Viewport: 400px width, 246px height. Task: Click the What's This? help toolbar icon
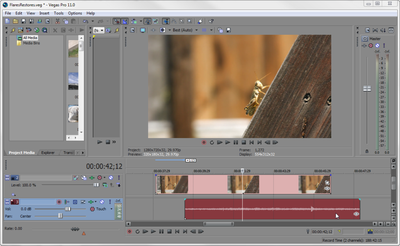211,21
